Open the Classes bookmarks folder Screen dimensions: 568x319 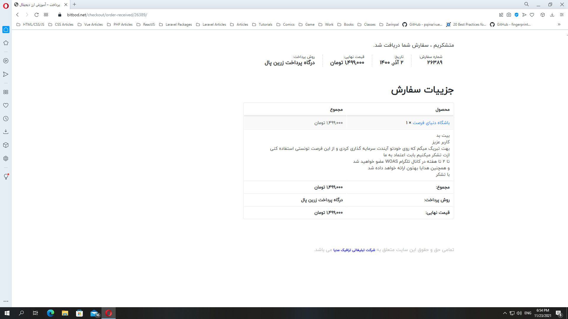click(367, 25)
